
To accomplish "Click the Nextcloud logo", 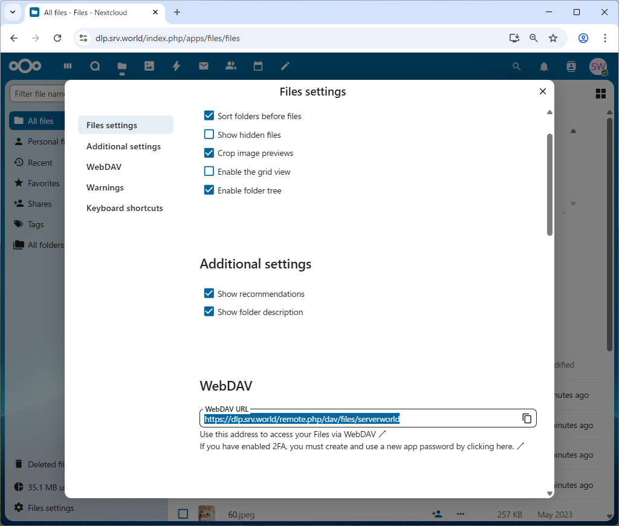I will 25,67.
